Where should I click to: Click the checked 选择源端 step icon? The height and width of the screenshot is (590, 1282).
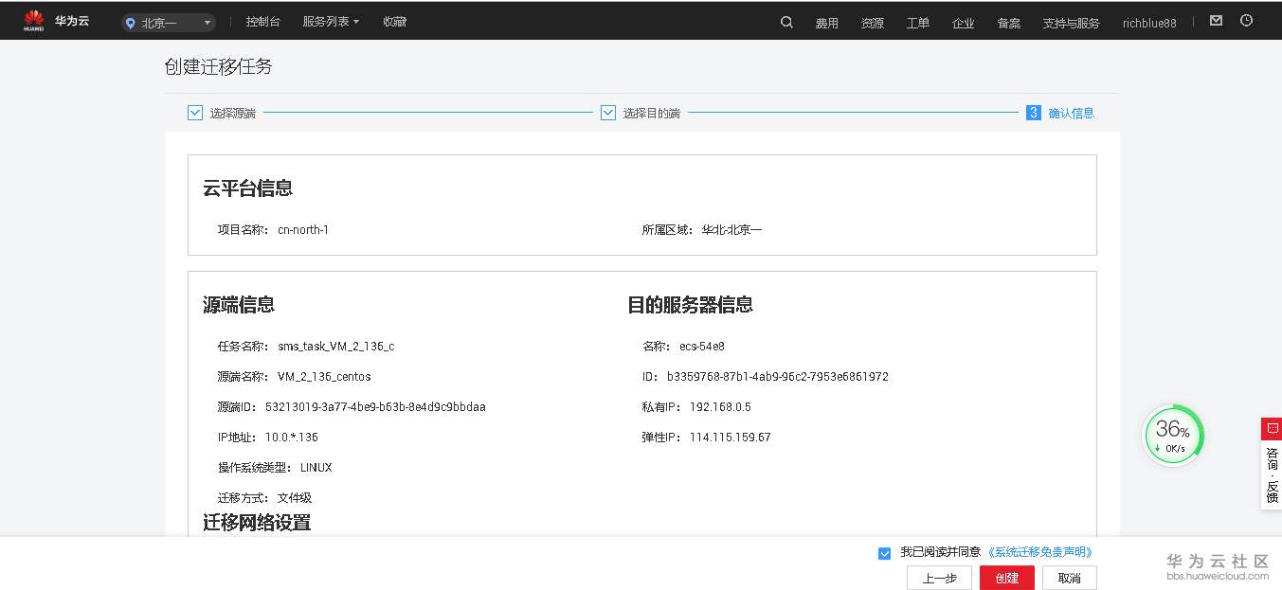195,113
